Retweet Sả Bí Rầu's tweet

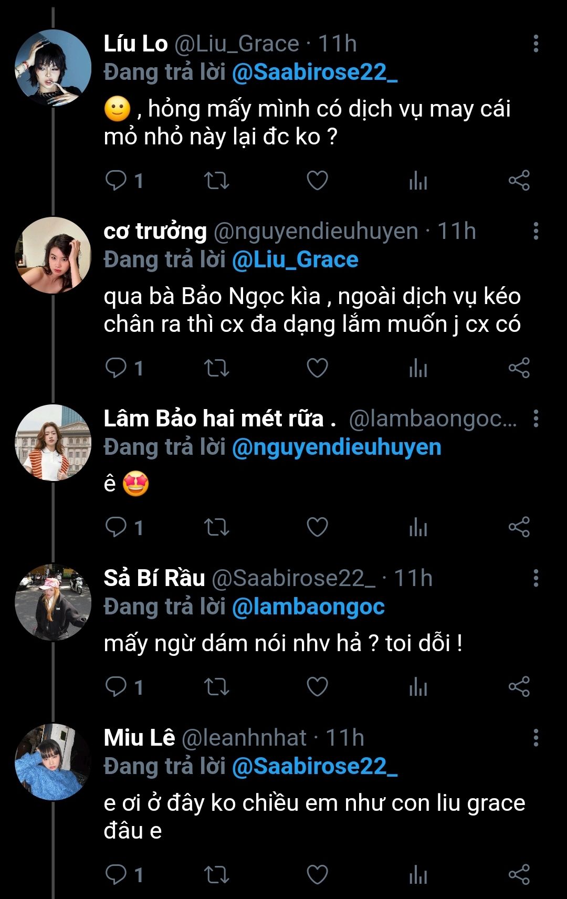(216, 687)
